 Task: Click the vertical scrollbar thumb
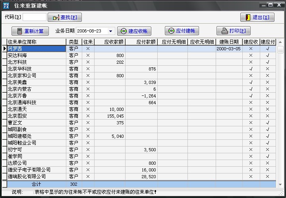(x=280, y=49)
